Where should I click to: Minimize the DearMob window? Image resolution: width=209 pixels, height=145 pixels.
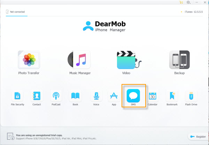click(196, 2)
